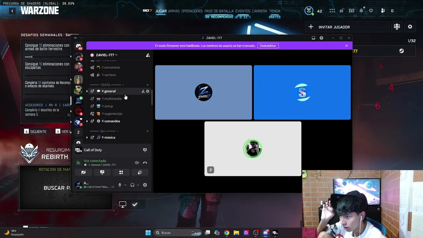423x238 pixels.
Task: Open server with letter Z icon in sidebar
Action: click(x=78, y=132)
